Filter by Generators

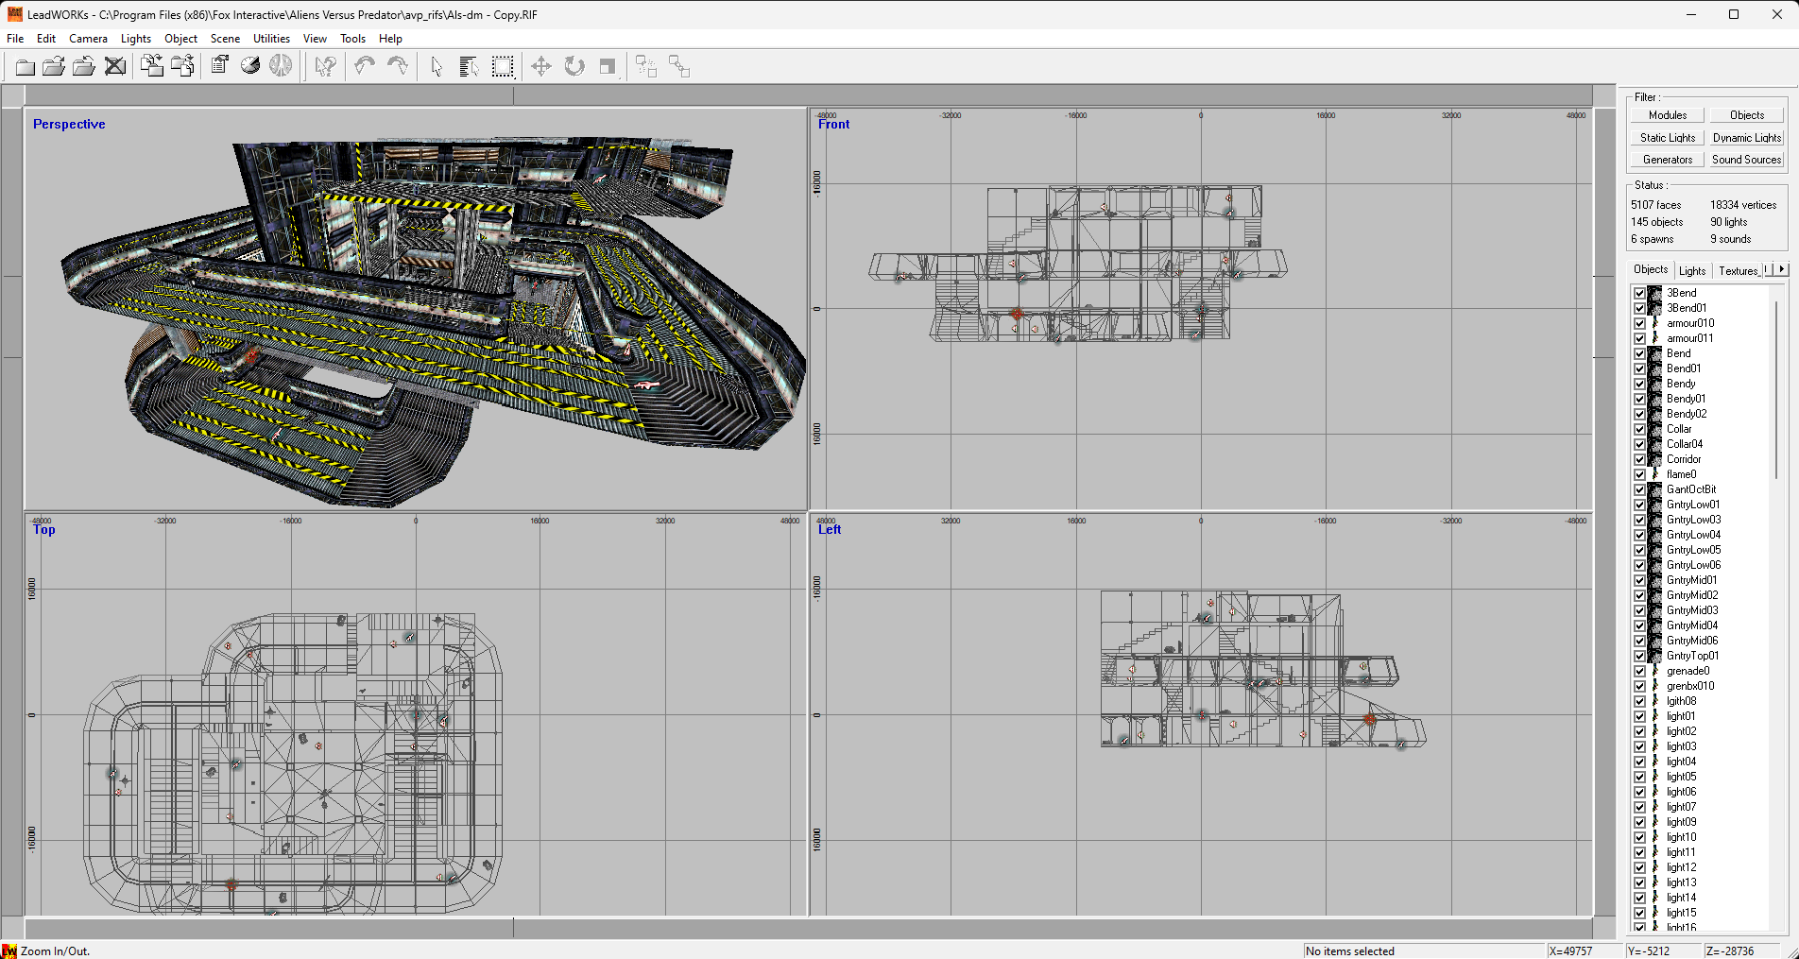pos(1668,160)
